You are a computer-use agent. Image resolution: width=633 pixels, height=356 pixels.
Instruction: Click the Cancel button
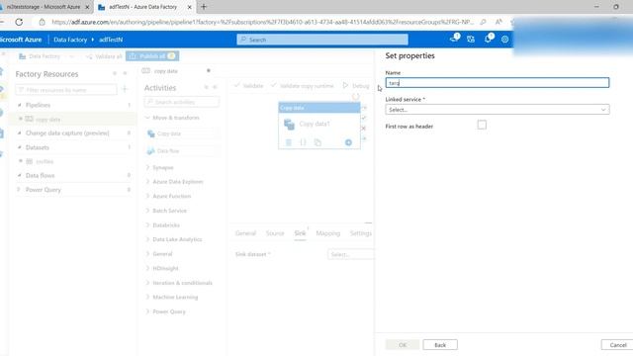point(617,345)
